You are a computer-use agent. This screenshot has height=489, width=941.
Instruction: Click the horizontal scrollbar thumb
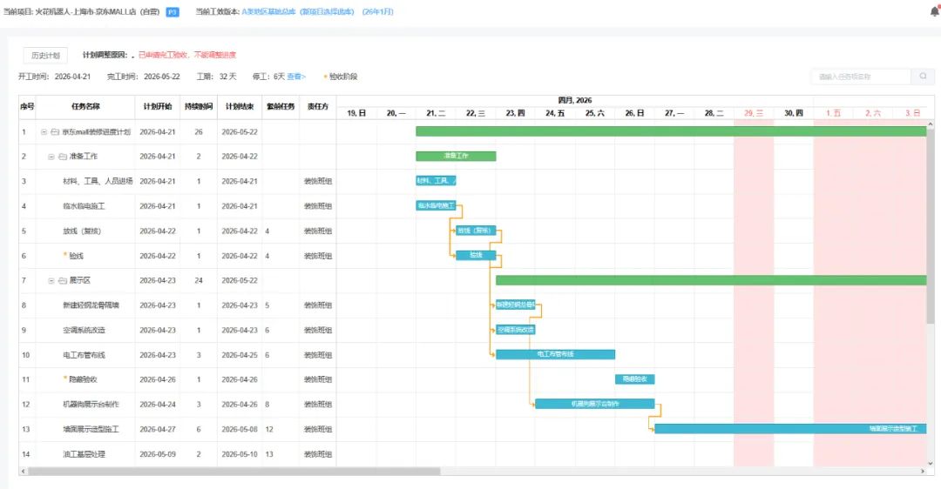point(234,472)
